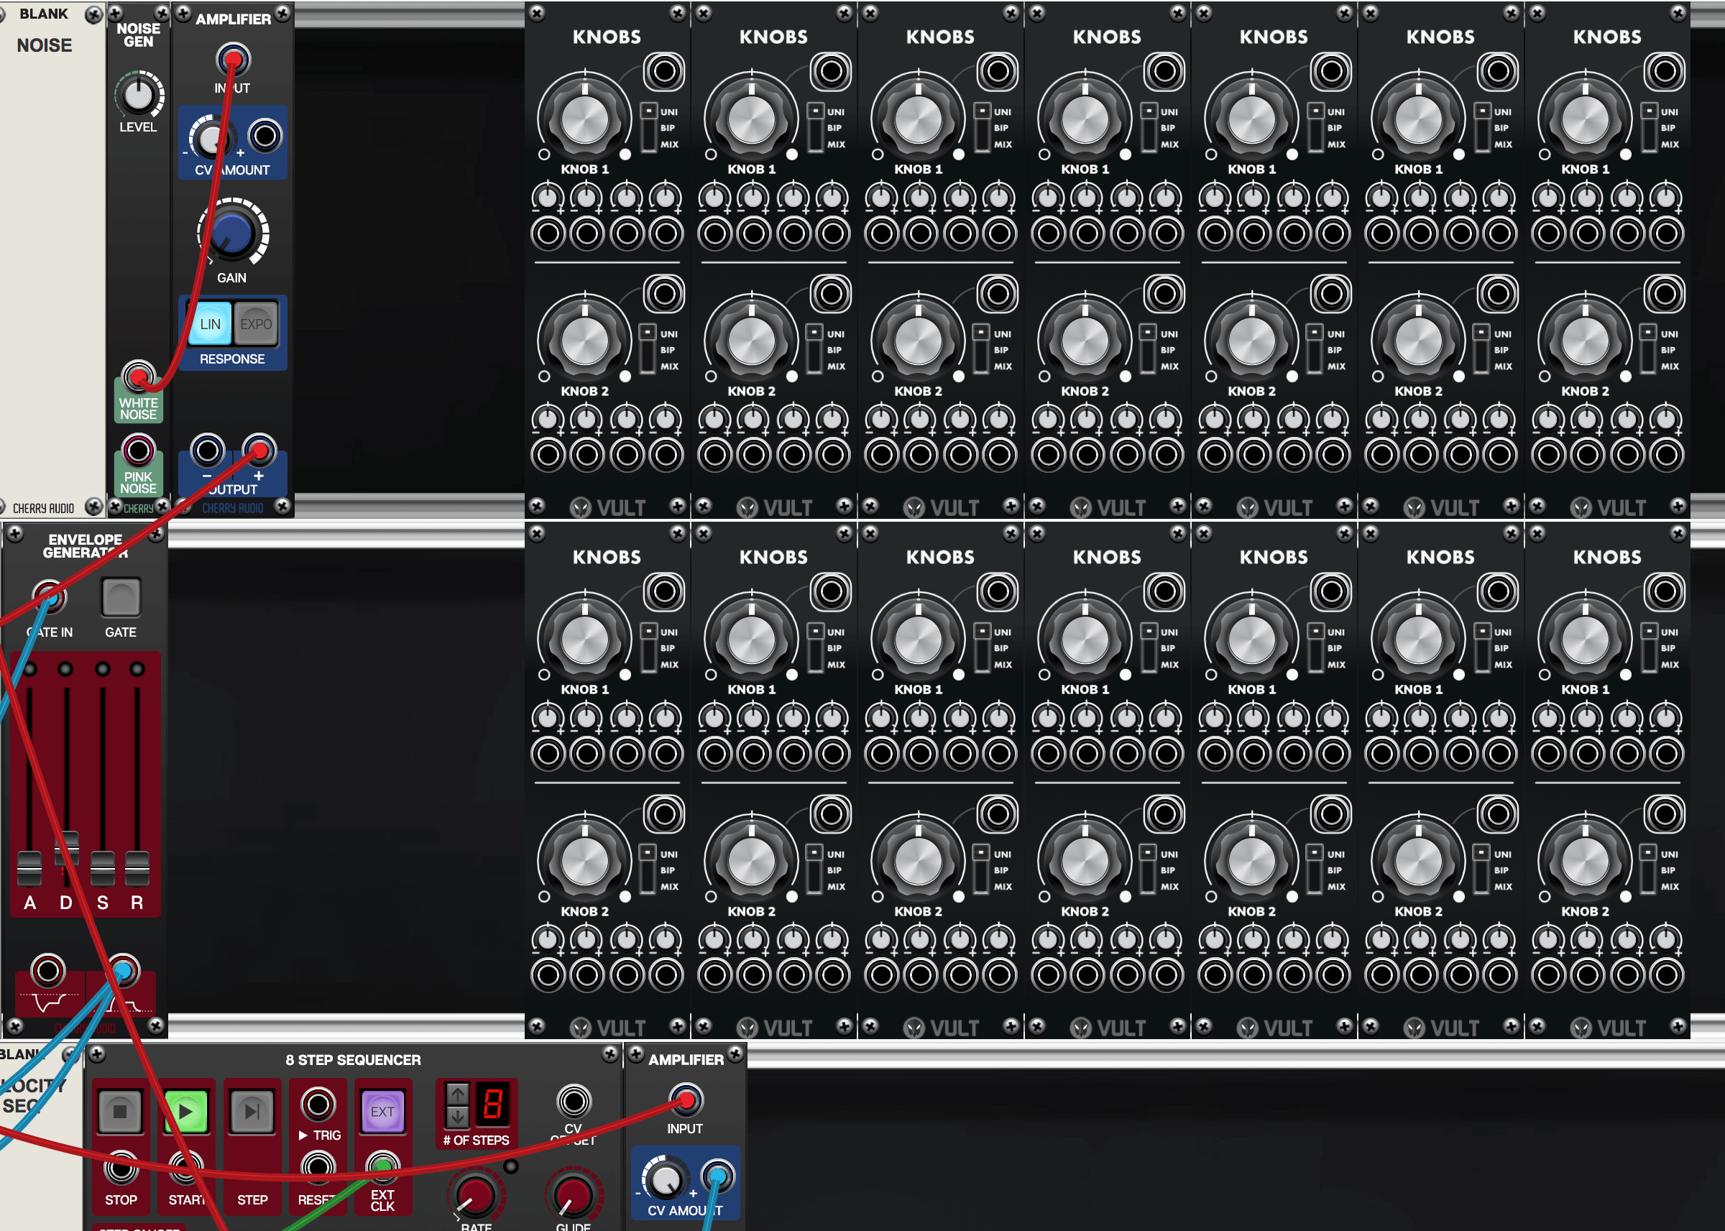1725x1231 pixels.
Task: Select EXPO response on the amplifier
Action: point(255,324)
